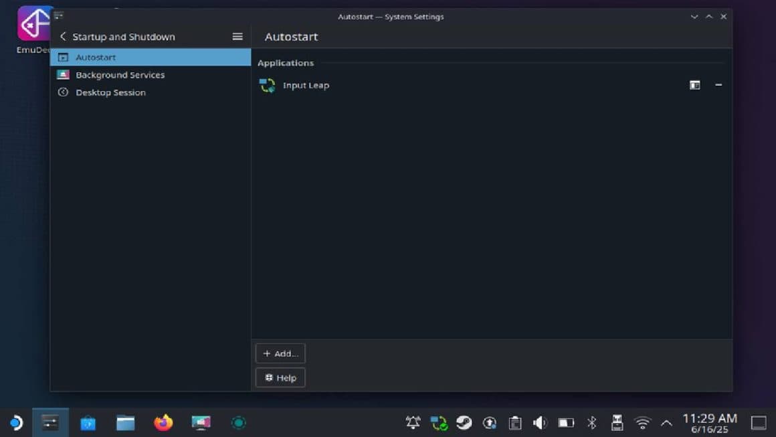Open volume control in system tray
This screenshot has height=437, width=776.
pos(540,423)
